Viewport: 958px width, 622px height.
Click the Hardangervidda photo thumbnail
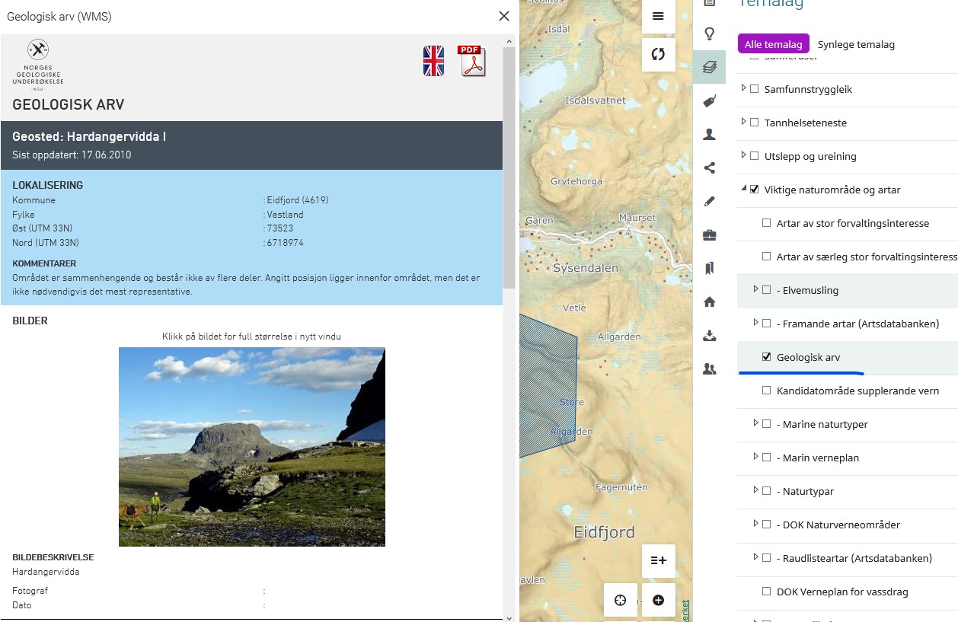click(251, 446)
